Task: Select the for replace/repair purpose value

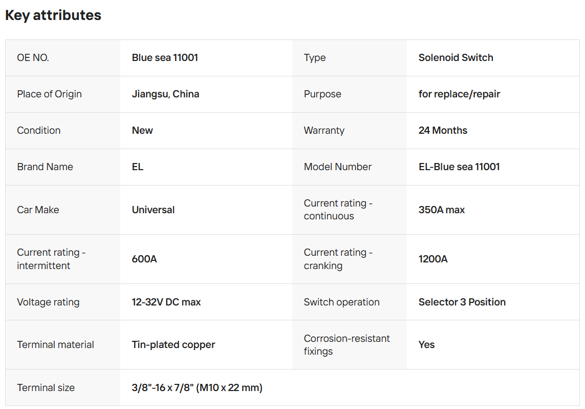Action: coord(459,94)
